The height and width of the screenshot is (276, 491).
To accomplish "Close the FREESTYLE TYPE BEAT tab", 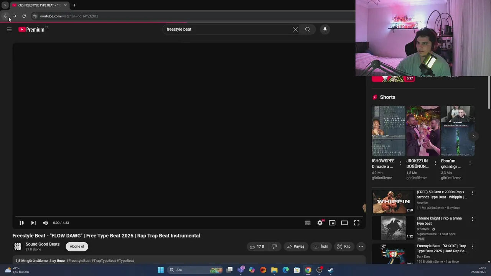I will 65,5.
